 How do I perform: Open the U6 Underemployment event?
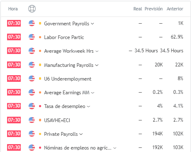point(68,79)
